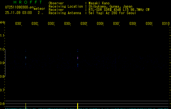171x109 pixels.
Task: Click the yellow intensity spike just after 0301
Action: coord(26,106)
